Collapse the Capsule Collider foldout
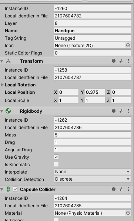 click(2, 189)
